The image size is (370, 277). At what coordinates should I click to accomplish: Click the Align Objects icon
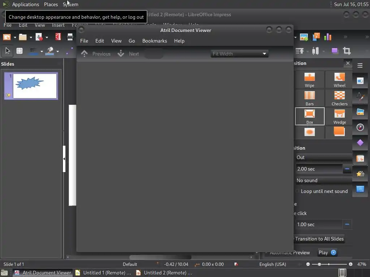point(300,51)
